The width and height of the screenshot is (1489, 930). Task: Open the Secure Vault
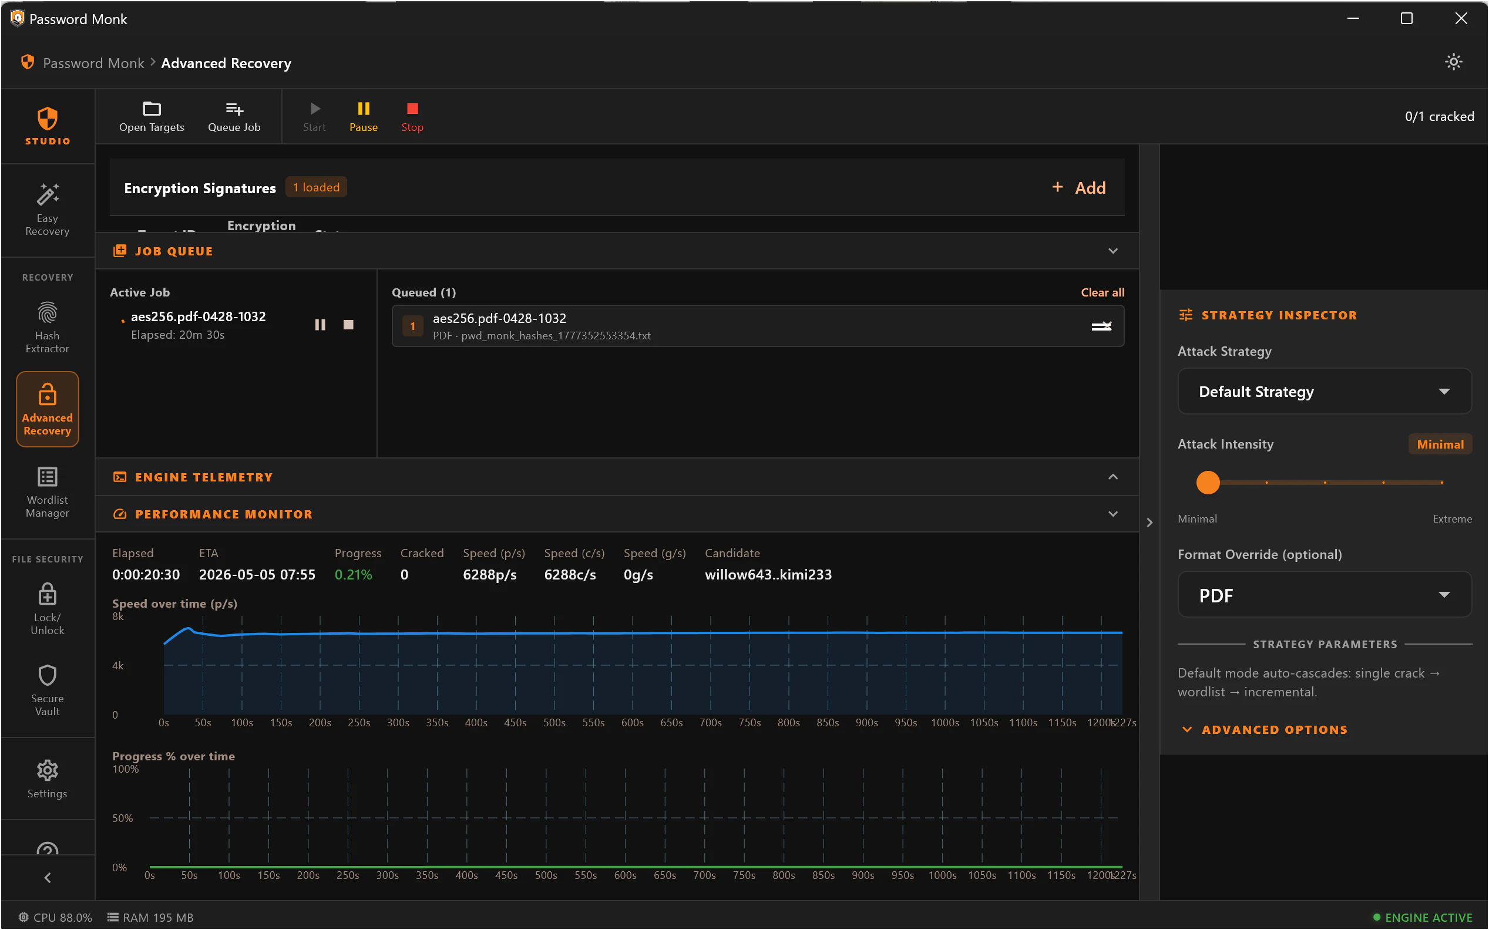coord(47,689)
